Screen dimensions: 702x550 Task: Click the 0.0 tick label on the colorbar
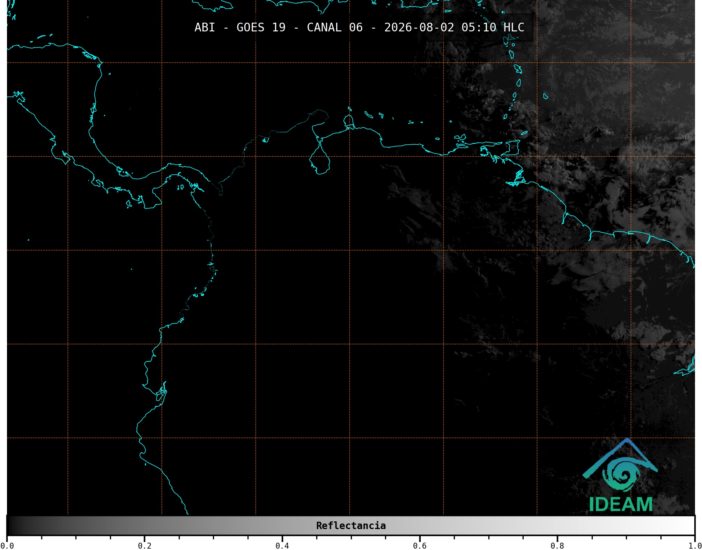7,545
